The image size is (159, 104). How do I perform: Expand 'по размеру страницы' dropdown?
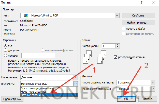152,89
